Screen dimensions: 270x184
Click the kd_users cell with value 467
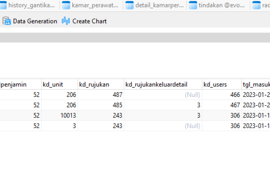(x=222, y=105)
